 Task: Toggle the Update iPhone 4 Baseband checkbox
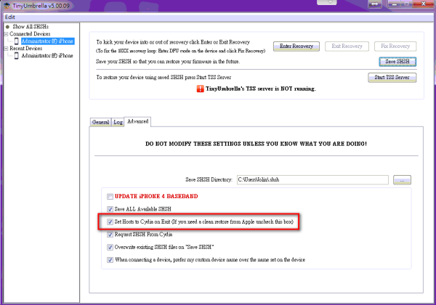(110, 196)
